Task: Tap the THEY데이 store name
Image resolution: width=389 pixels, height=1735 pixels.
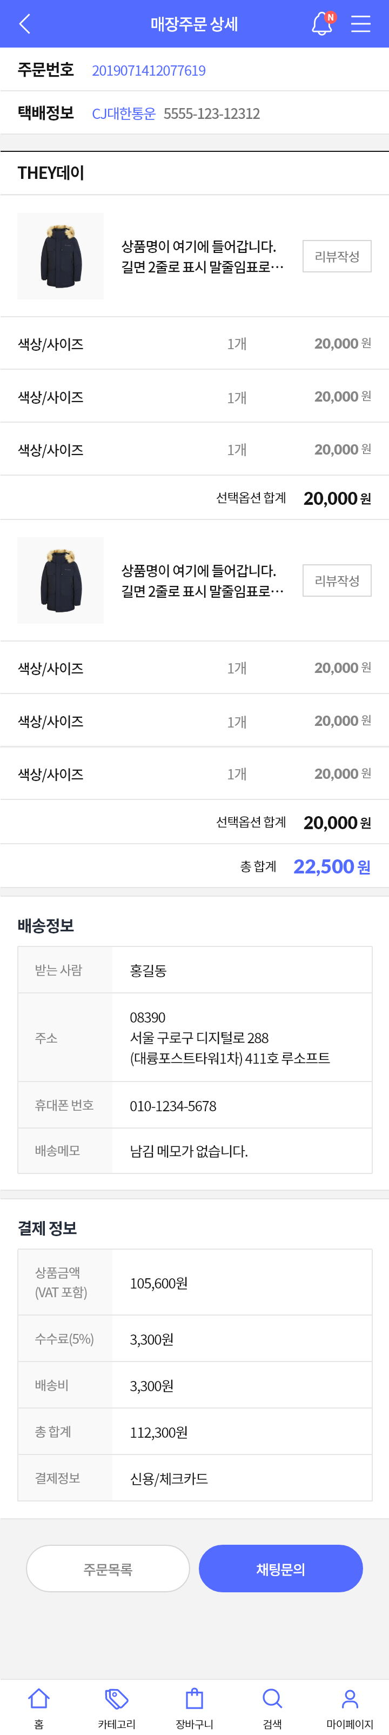Action: click(x=51, y=173)
